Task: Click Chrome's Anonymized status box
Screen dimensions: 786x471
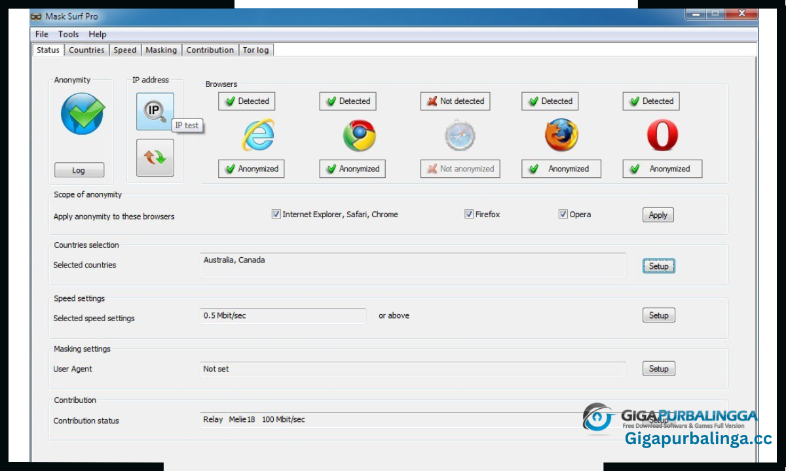Action: click(x=352, y=169)
